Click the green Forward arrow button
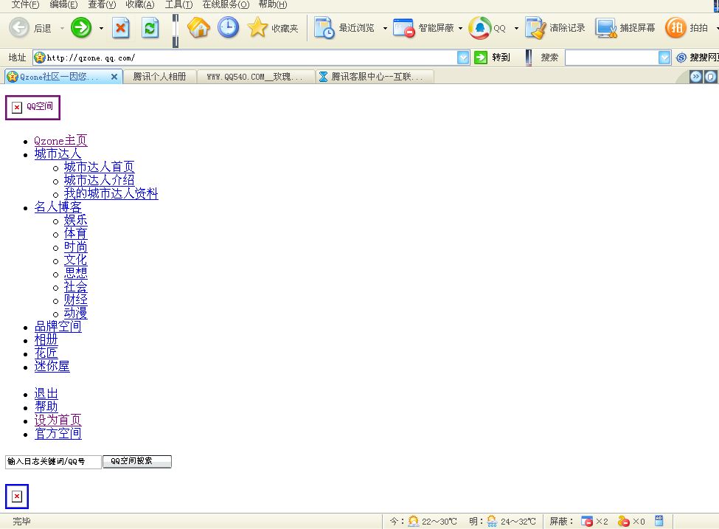 [81, 27]
